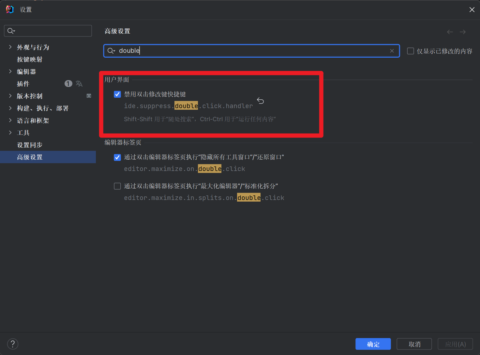The width and height of the screenshot is (480, 355).
Task: Select 设置同步 in the sidebar
Action: pos(30,145)
